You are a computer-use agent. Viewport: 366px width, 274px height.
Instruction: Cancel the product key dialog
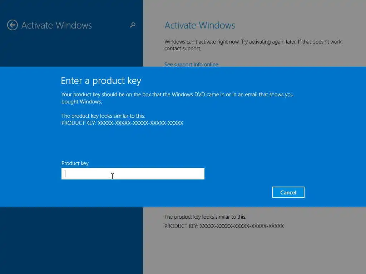[288, 192]
